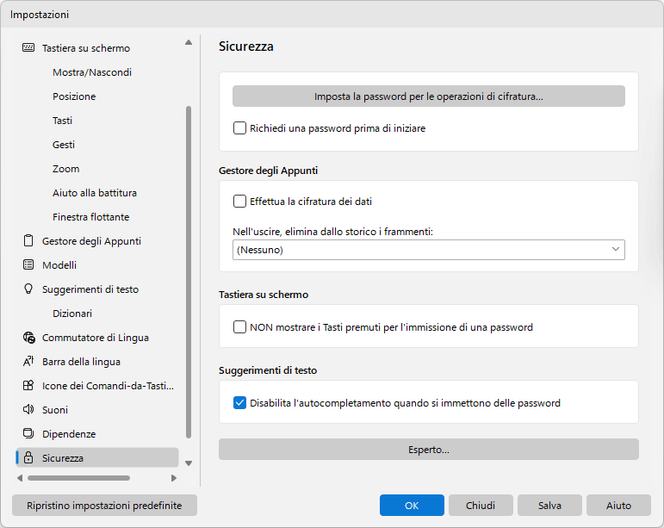Image resolution: width=664 pixels, height=528 pixels.
Task: Click sidebar horizontal scroll left arrow
Action: point(20,478)
